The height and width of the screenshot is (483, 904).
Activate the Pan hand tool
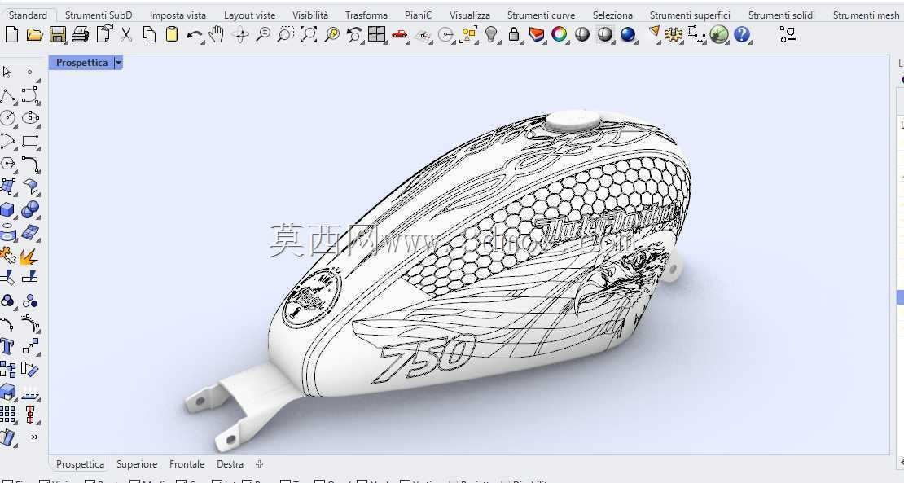(x=216, y=35)
